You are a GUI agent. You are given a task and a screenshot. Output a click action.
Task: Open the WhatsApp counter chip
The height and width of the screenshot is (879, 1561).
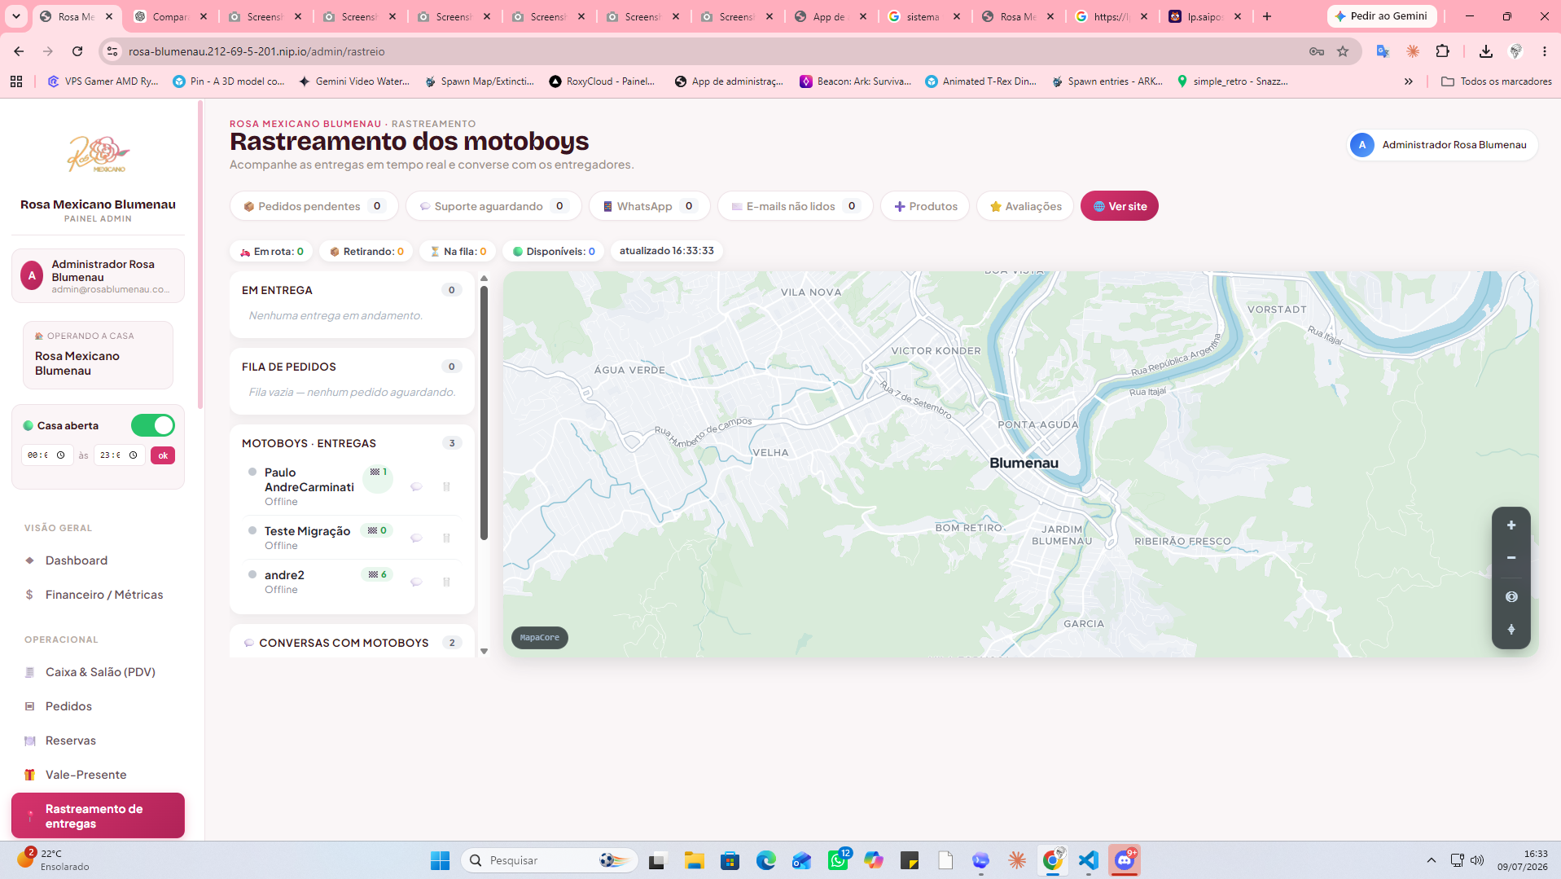tap(650, 206)
